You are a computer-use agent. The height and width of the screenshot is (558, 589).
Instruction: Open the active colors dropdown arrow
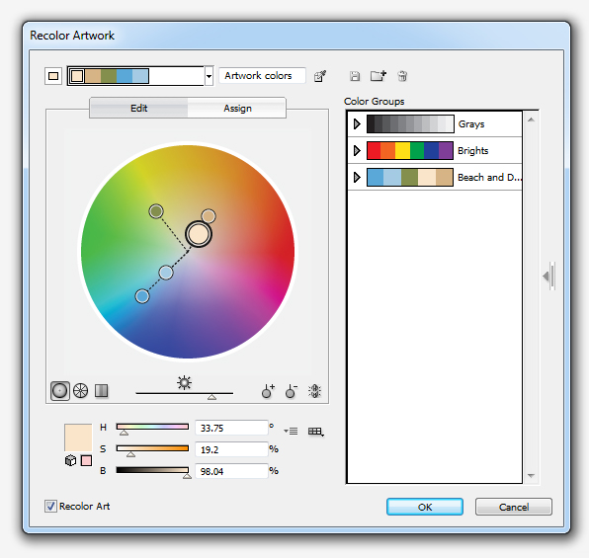coord(209,76)
